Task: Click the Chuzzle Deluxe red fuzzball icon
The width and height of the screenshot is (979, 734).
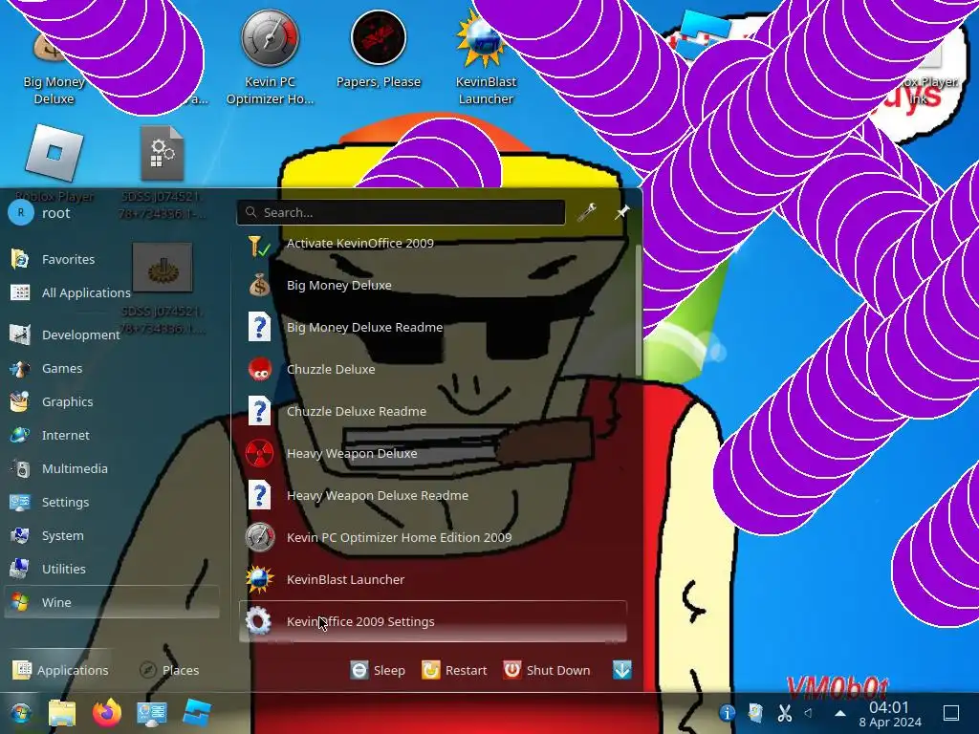Action: coord(259,370)
